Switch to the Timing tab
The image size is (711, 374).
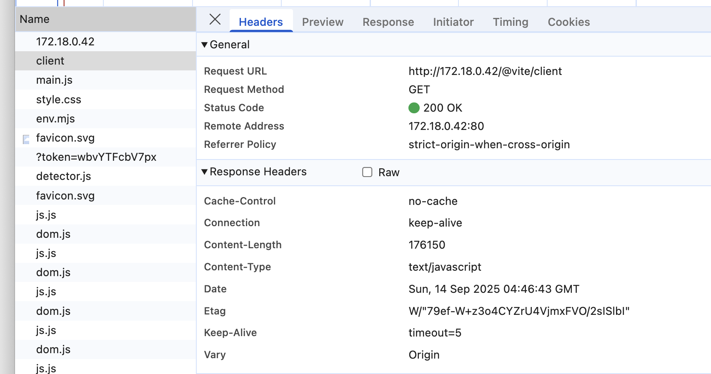coord(510,22)
